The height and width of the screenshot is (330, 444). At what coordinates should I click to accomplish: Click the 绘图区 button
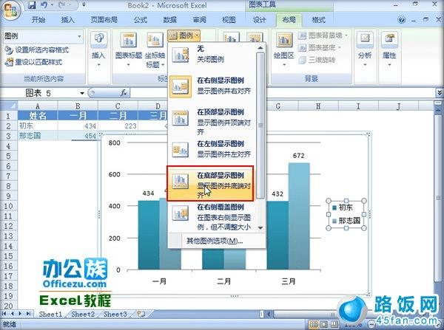coord(284,50)
